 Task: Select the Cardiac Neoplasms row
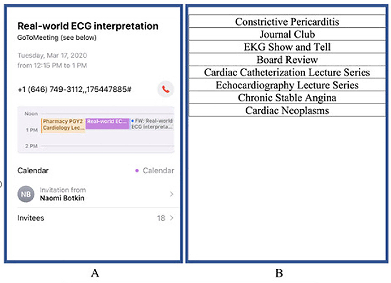[x=287, y=110]
